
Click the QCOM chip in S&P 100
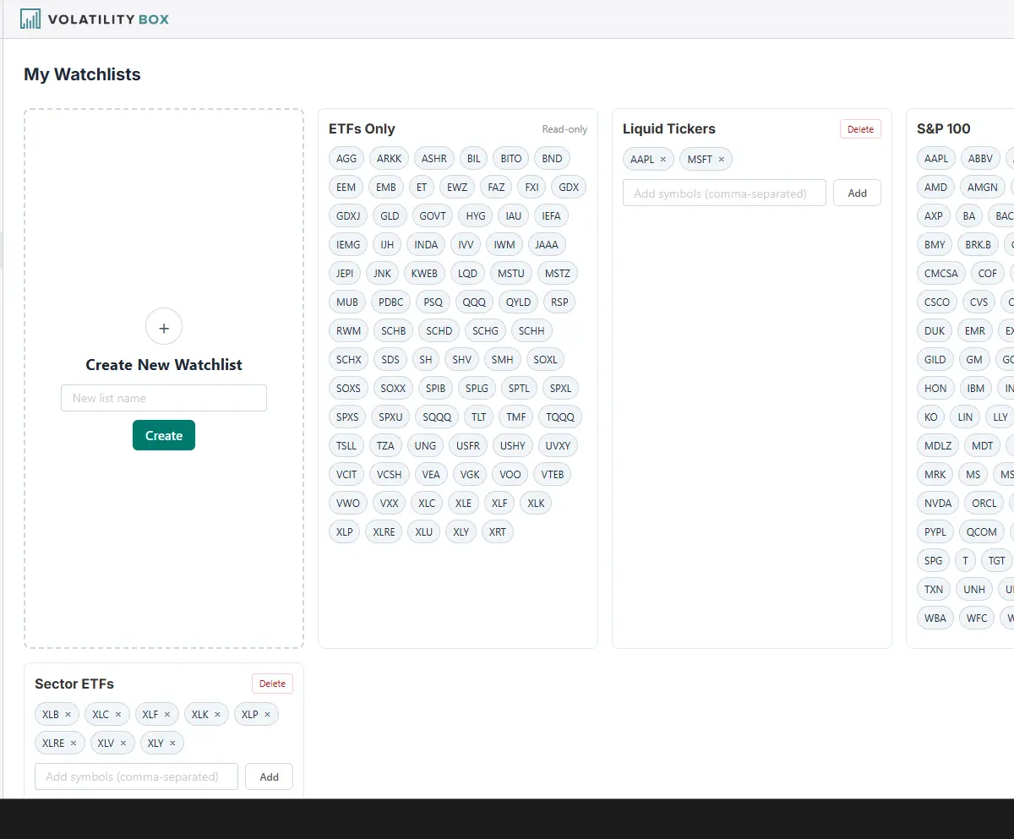pos(982,531)
